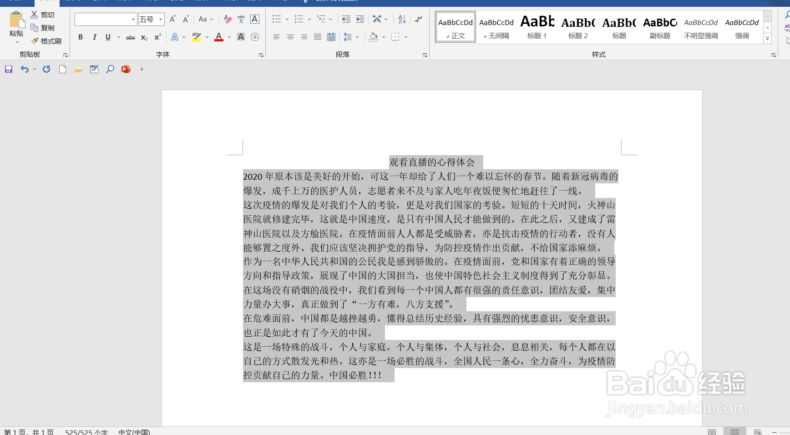Screen dimensions: 790x435
Task: Sort the selected text A-Z
Action: [402, 19]
